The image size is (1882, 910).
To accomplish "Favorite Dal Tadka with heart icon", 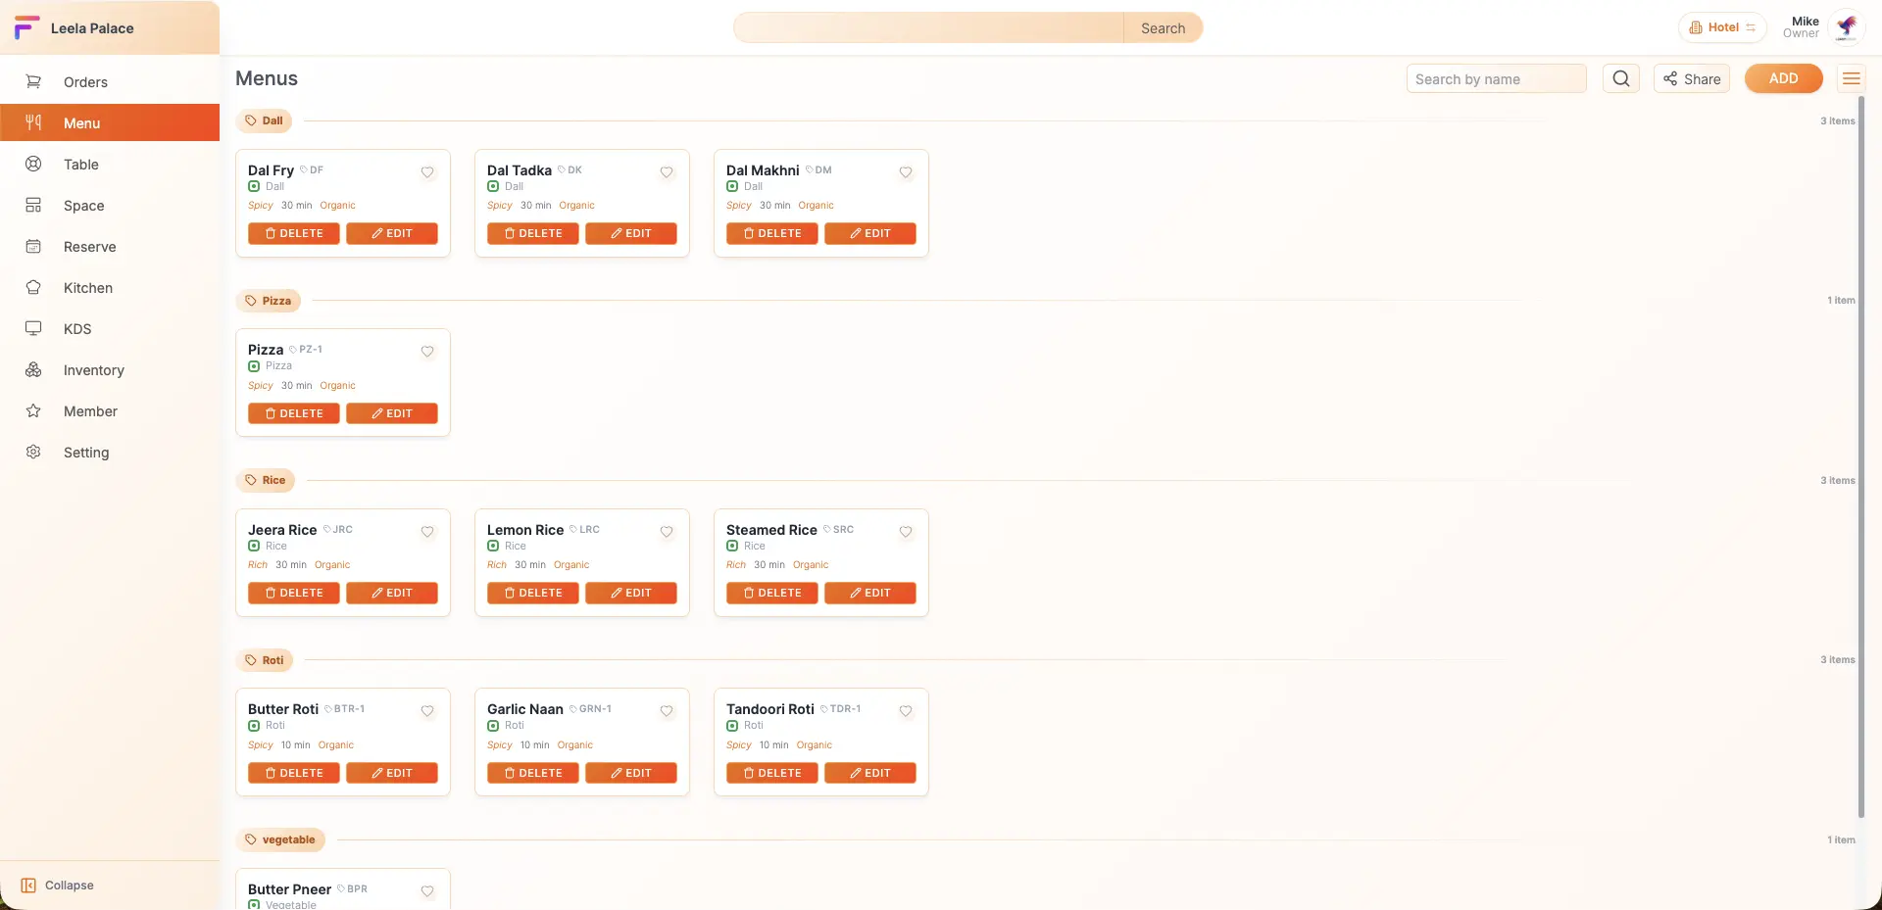I will click(667, 172).
